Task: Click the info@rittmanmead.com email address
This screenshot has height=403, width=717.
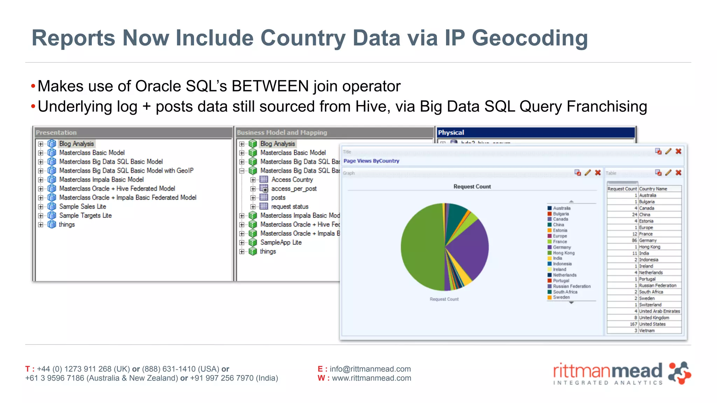Action: pos(370,369)
